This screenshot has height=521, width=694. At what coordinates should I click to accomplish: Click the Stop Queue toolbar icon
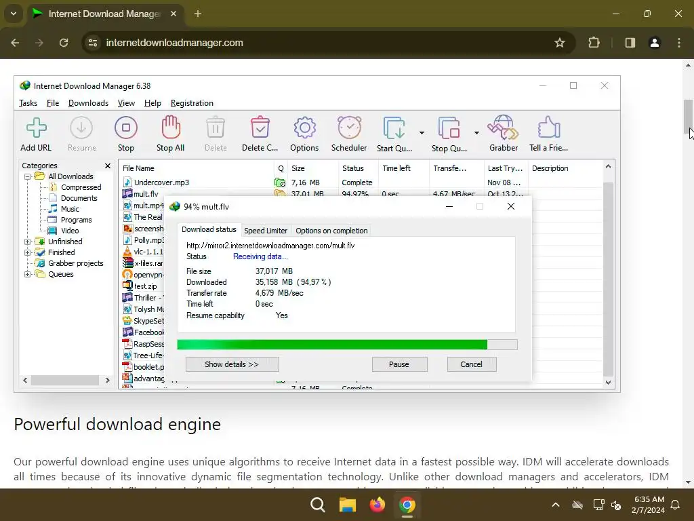click(x=449, y=128)
